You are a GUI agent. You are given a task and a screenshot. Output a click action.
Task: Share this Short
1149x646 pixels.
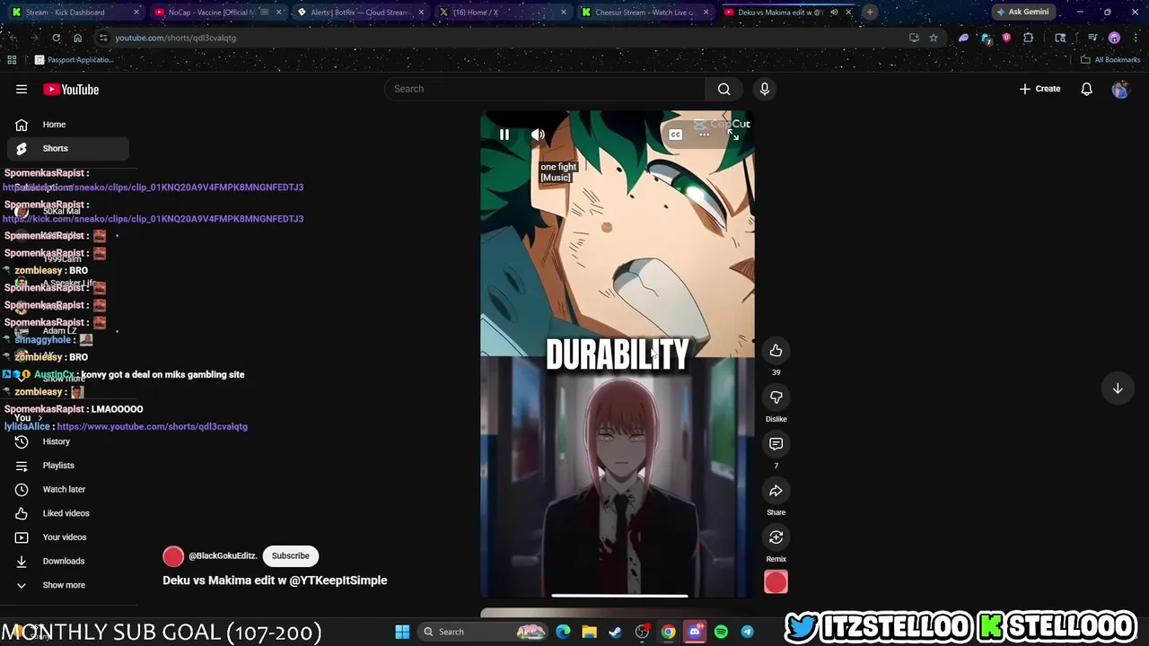point(776,491)
